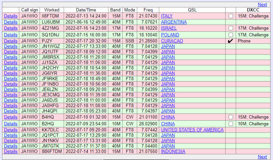Click the INDONESIA QSL link

coord(173,152)
